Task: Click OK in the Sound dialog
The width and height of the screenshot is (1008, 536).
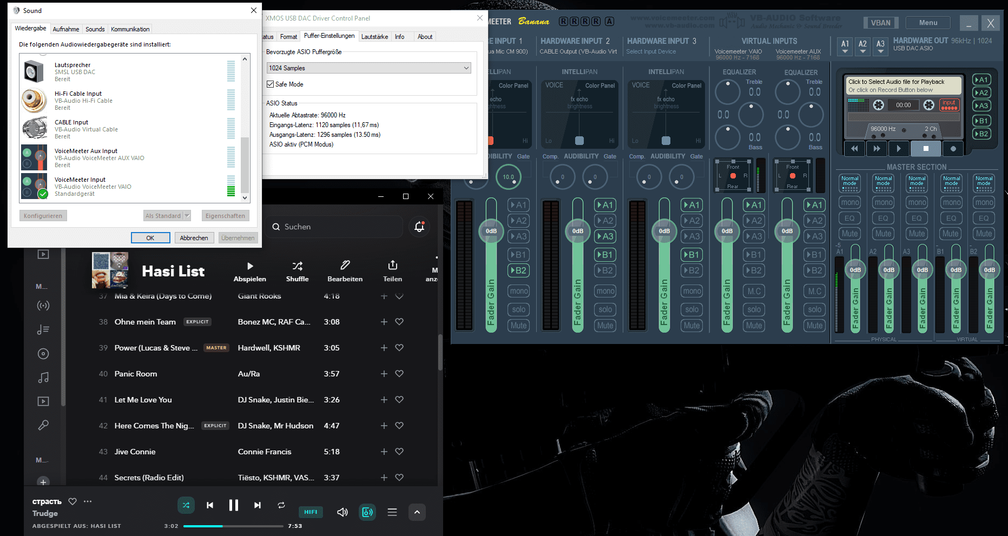Action: (150, 238)
